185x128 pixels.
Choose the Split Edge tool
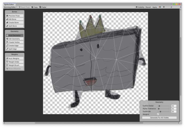(x=15, y=49)
